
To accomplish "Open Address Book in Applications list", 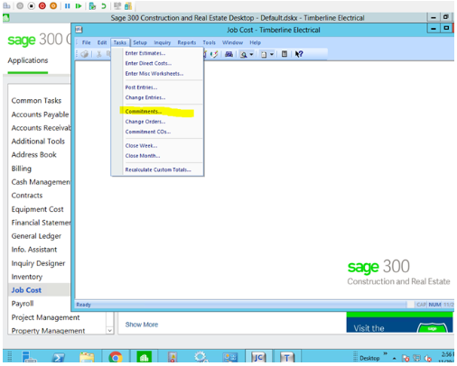I will [x=34, y=155].
